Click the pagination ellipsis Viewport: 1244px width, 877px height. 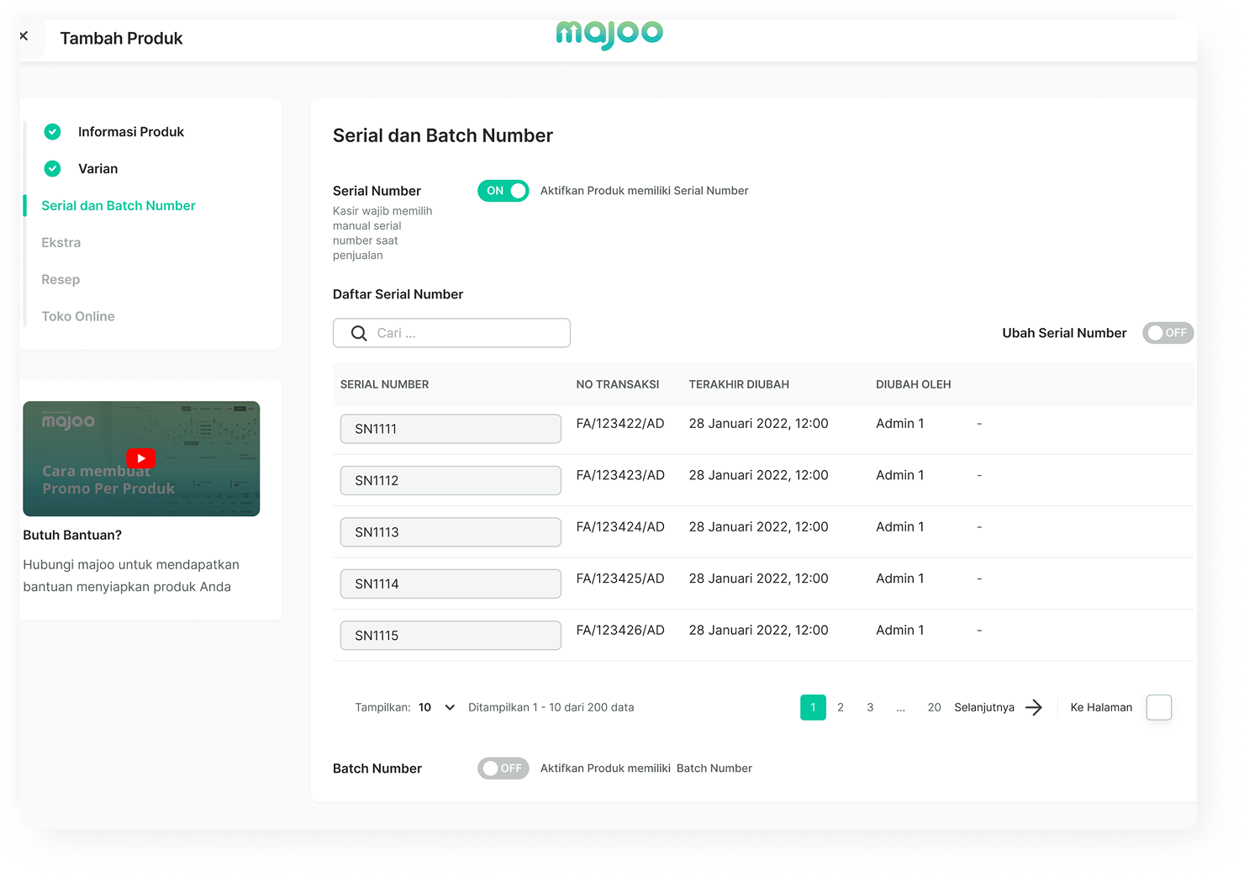click(x=901, y=708)
